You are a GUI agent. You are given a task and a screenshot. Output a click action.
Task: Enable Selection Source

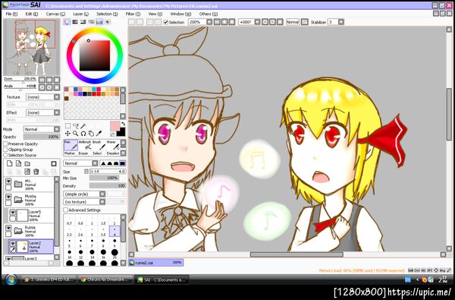point(5,155)
